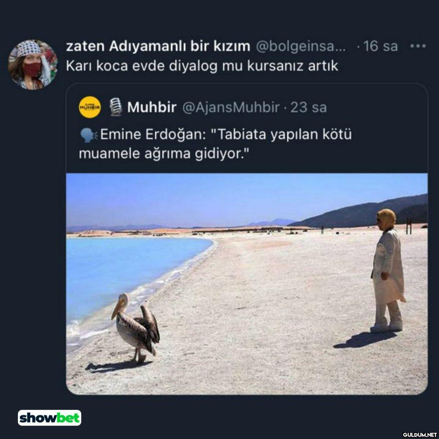439x439 pixels.
Task: Open the tweet author's profile avatar
Action: point(33,65)
